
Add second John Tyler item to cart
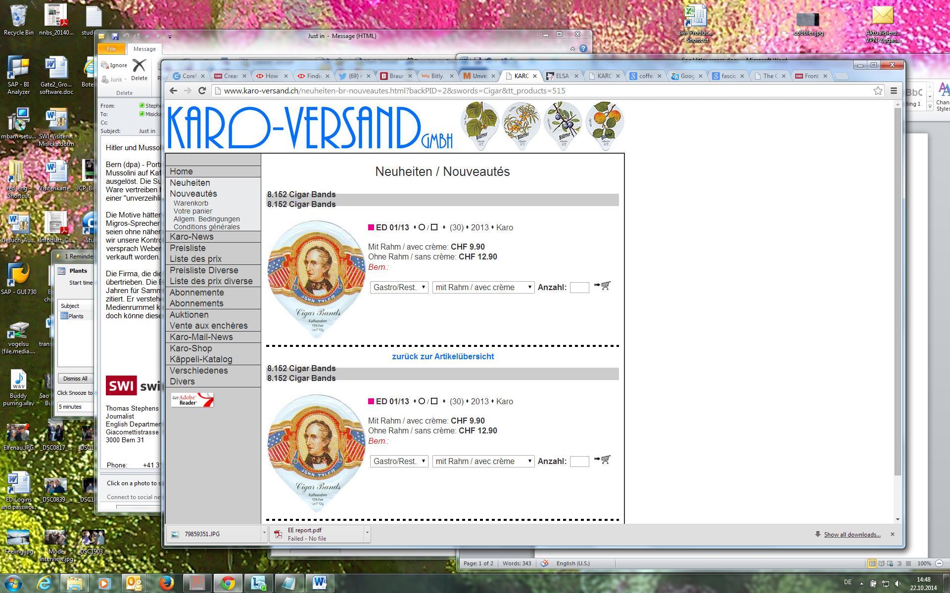tap(602, 460)
